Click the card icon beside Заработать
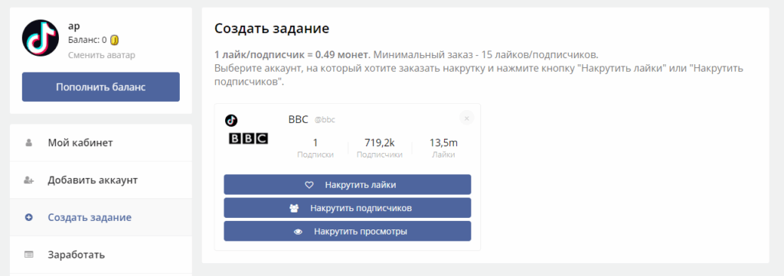784x276 pixels. pyautogui.click(x=28, y=255)
